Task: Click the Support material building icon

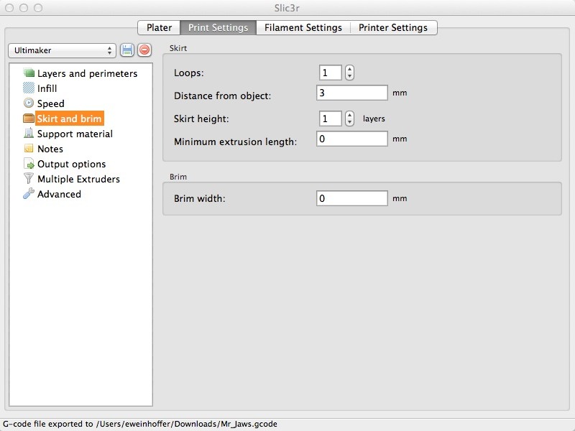Action: [x=29, y=133]
